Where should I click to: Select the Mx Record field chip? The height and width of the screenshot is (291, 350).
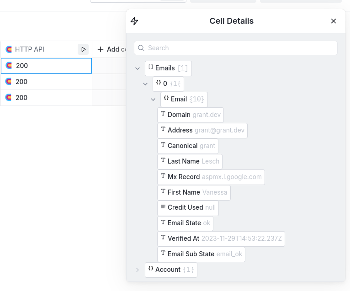pos(211,177)
